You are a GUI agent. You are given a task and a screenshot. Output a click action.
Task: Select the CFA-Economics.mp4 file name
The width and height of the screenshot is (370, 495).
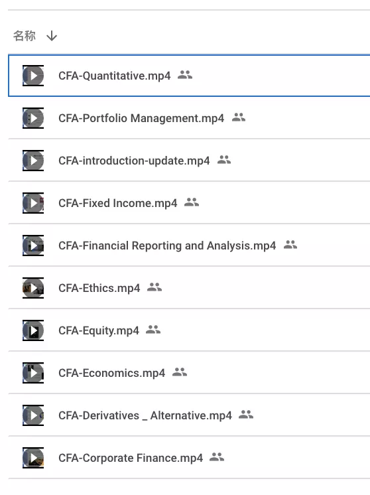pos(111,373)
